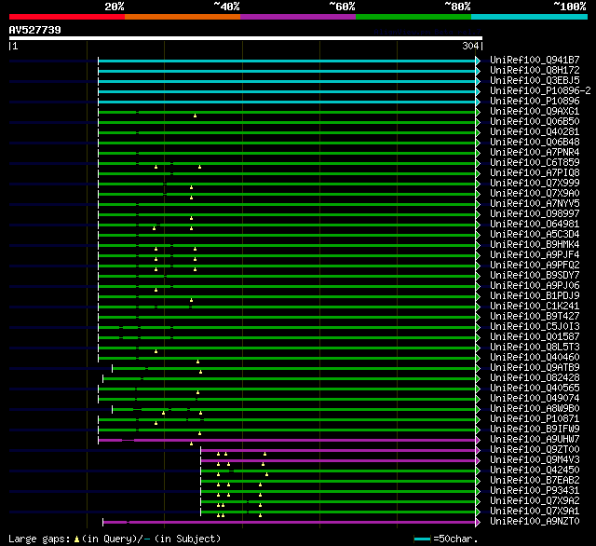The width and height of the screenshot is (596, 546).
Task: Select the UniRef100_Q40460 label
Action: 535,358
